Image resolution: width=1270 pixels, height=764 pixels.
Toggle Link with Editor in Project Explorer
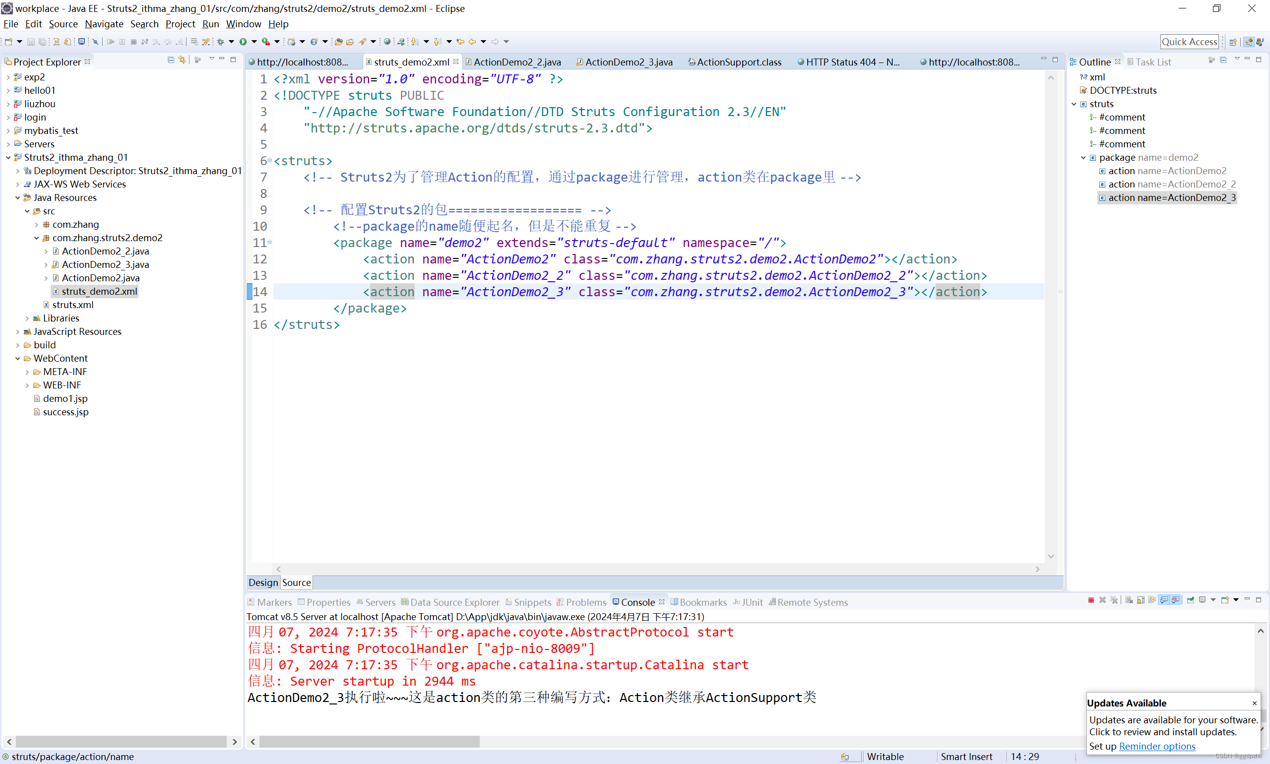click(x=182, y=60)
